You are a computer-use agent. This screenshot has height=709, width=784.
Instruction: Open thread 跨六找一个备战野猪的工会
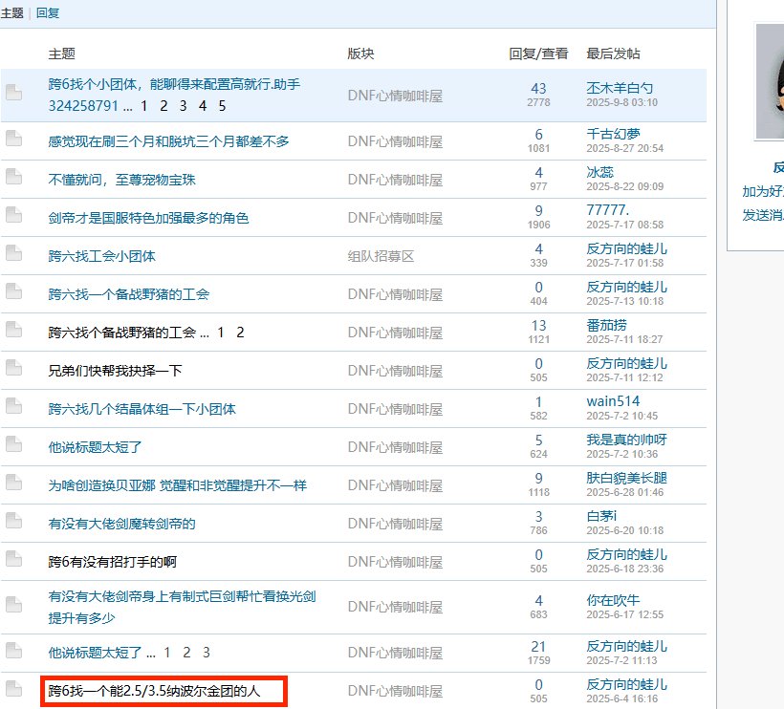128,294
